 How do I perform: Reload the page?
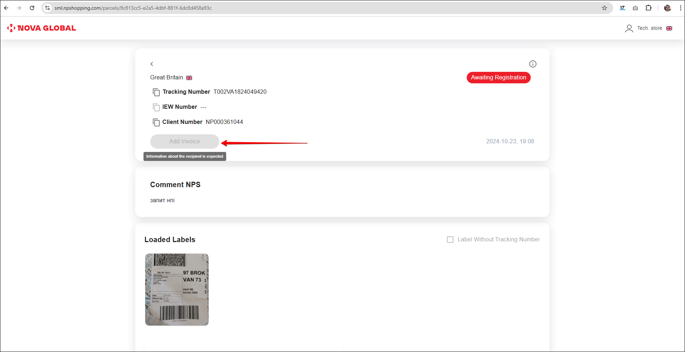coord(32,8)
